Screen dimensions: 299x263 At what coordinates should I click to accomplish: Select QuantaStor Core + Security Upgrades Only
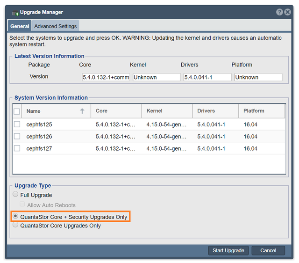15,216
